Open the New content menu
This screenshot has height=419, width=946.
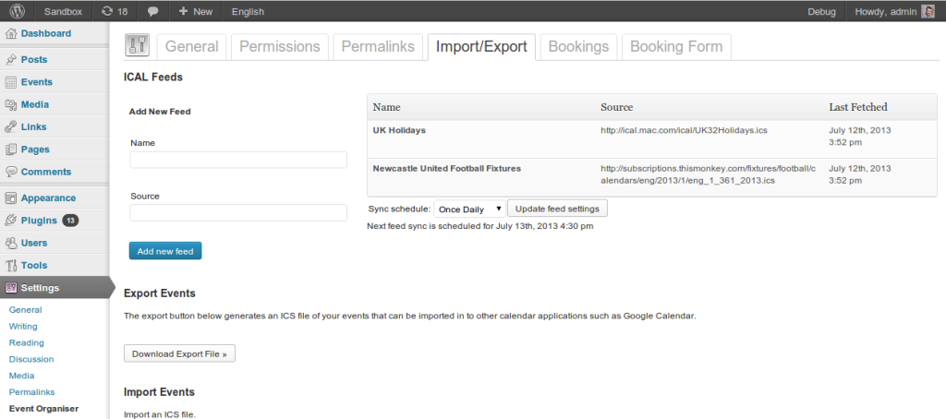pyautogui.click(x=196, y=11)
